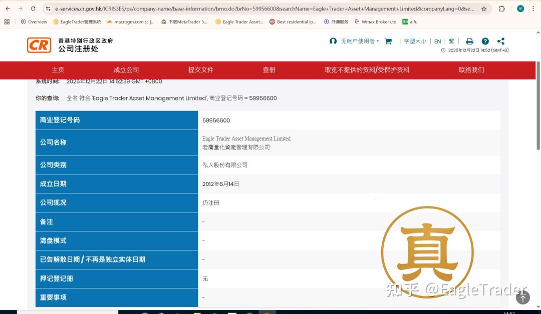The height and width of the screenshot is (314, 541).
Task: Click the CR Companies Registry logo
Action: point(39,45)
